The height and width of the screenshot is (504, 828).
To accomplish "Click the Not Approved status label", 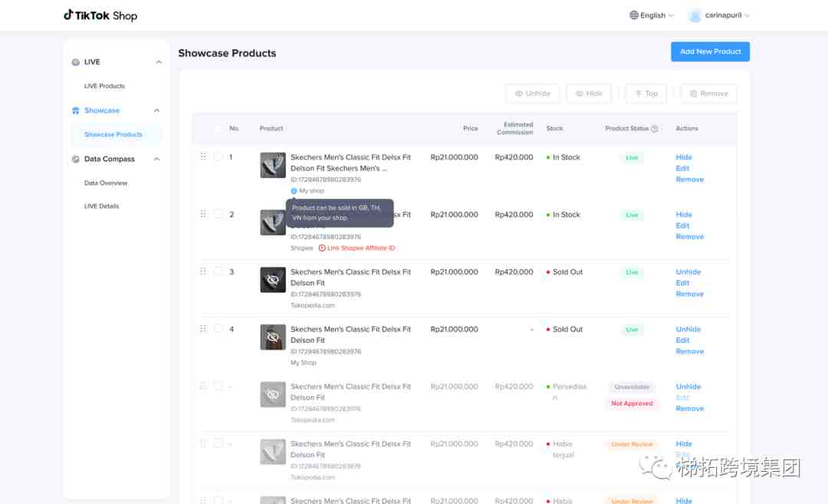I will point(632,403).
